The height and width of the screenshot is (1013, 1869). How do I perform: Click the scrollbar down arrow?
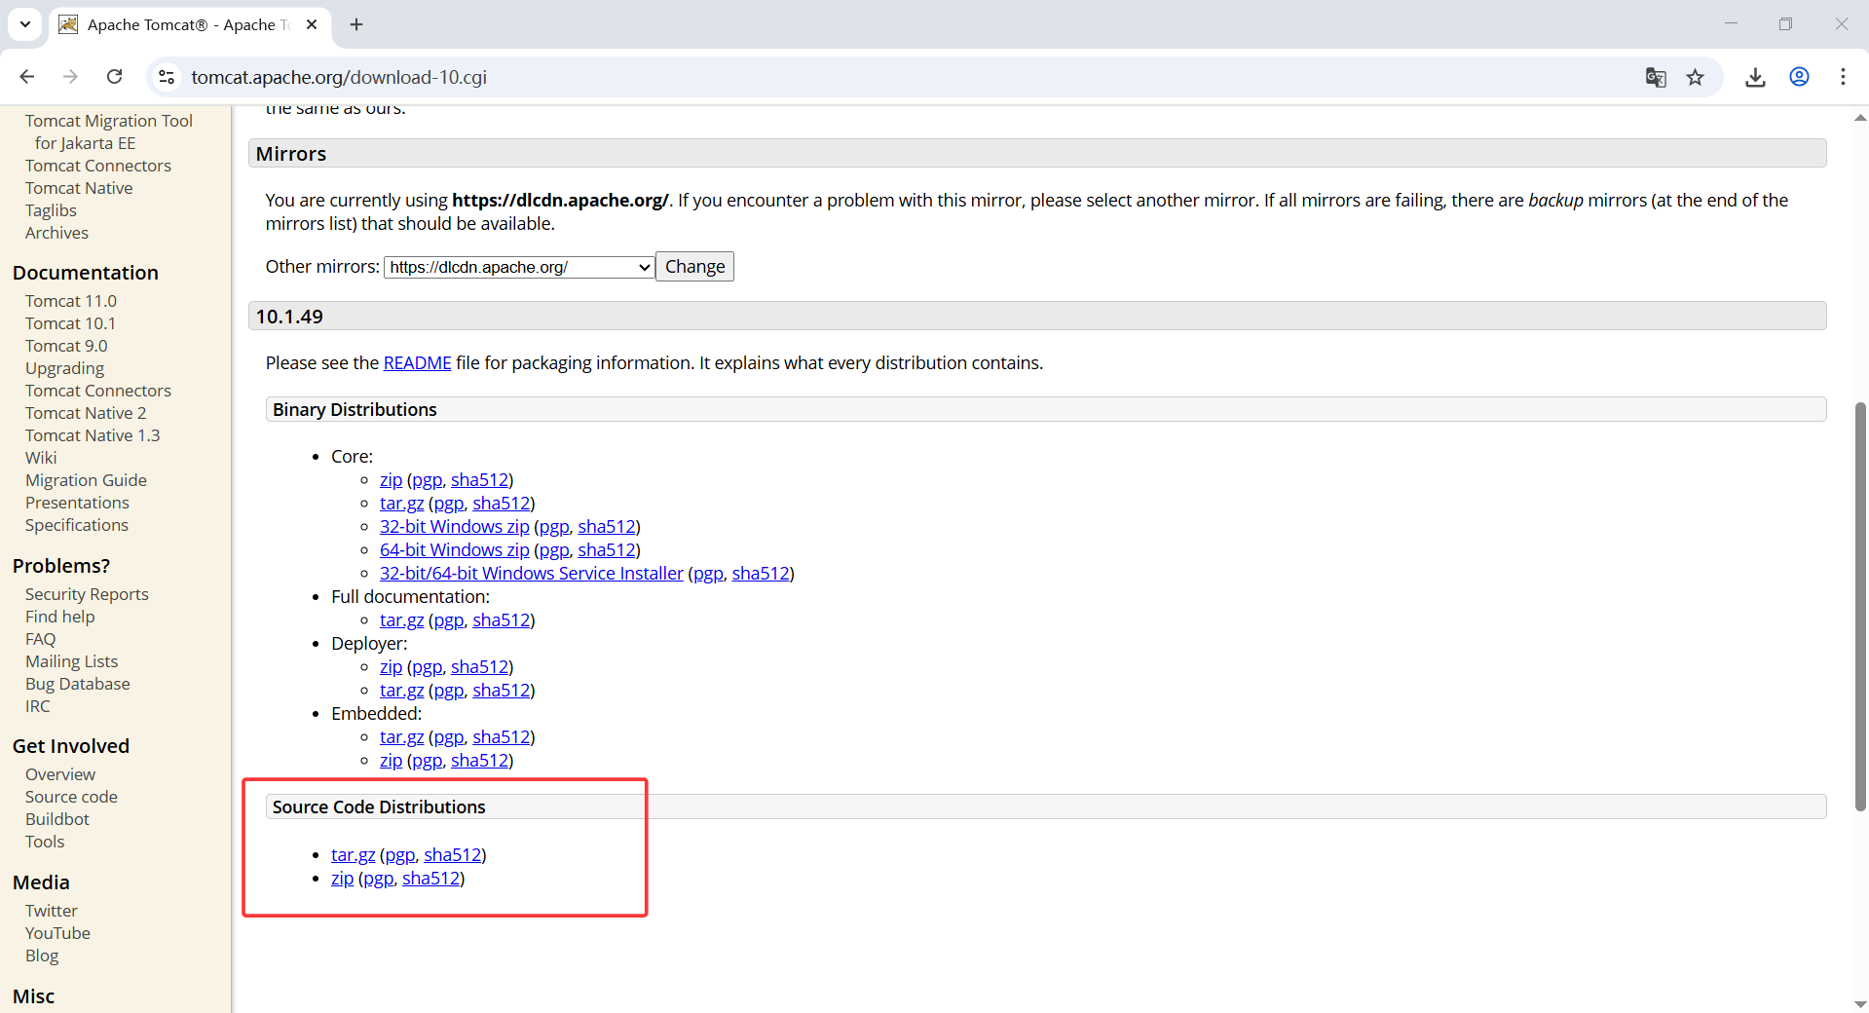(x=1860, y=1003)
